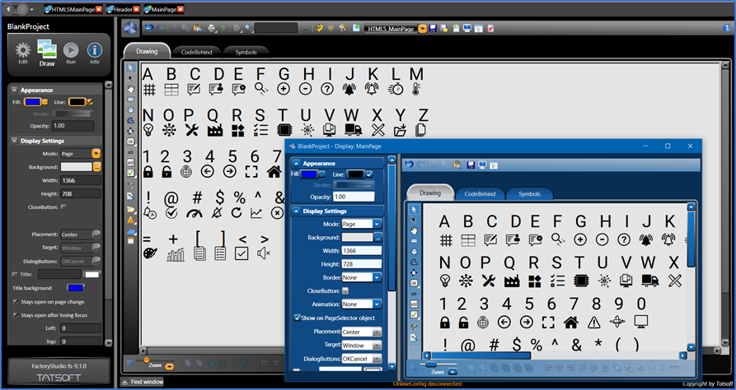Uncheck 'Show on PageSelector object' checkbox
Viewport: 736px width, 390px height.
pos(298,317)
